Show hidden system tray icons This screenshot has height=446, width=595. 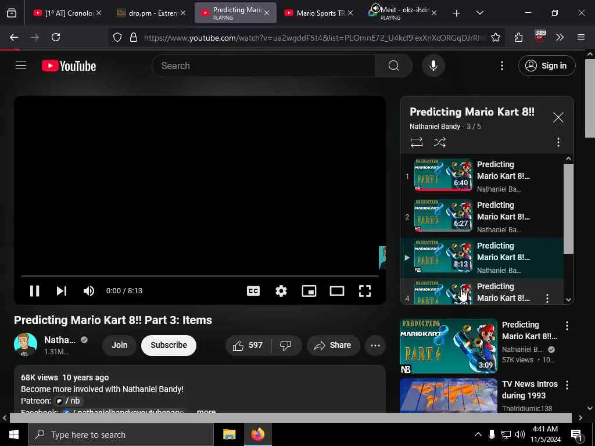pyautogui.click(x=478, y=434)
